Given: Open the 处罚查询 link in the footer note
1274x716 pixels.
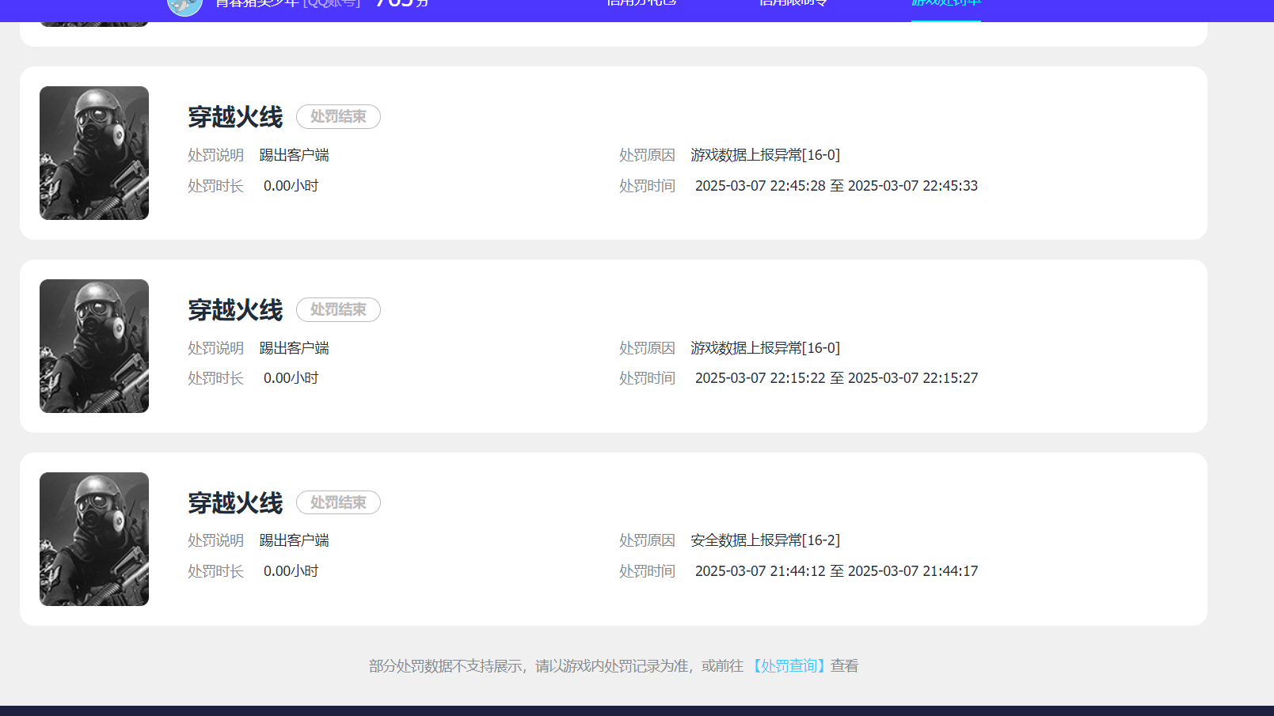Looking at the screenshot, I should (789, 666).
